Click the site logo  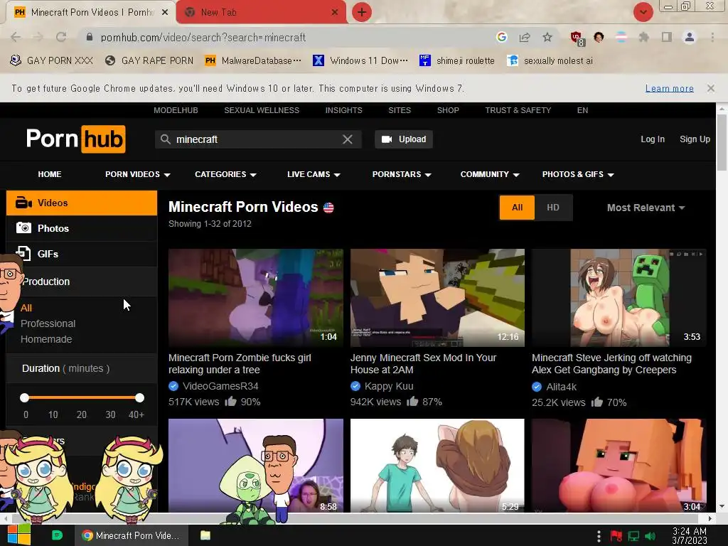coord(75,139)
